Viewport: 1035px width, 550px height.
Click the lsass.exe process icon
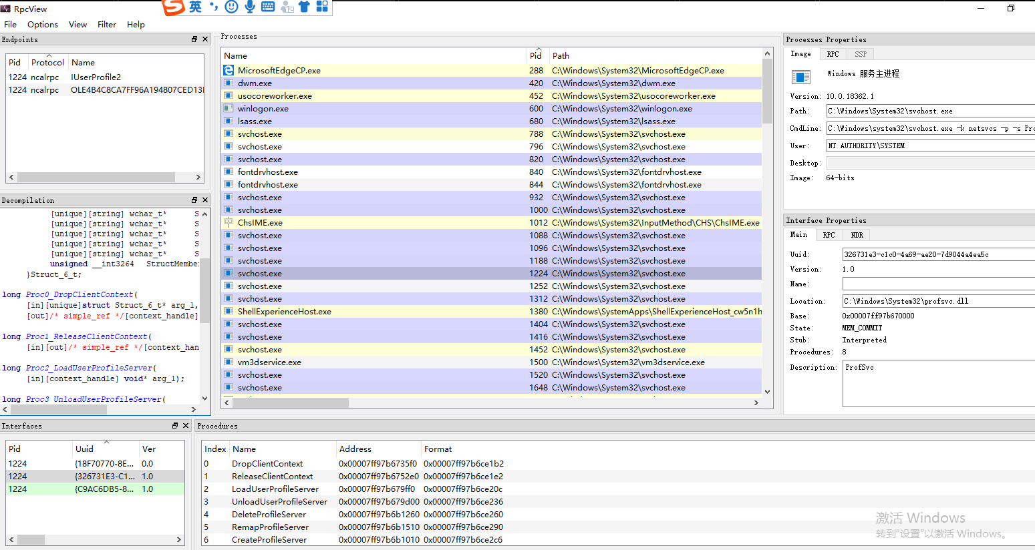(x=229, y=121)
